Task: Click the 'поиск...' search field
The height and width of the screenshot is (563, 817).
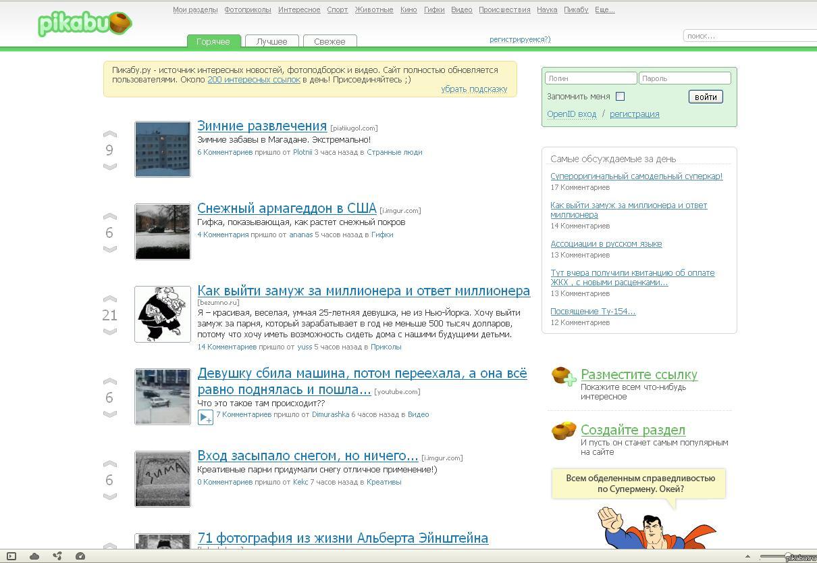Action: 749,36
